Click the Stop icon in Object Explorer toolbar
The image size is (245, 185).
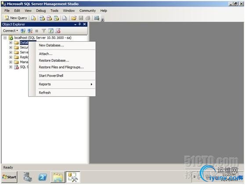[x=37, y=31]
